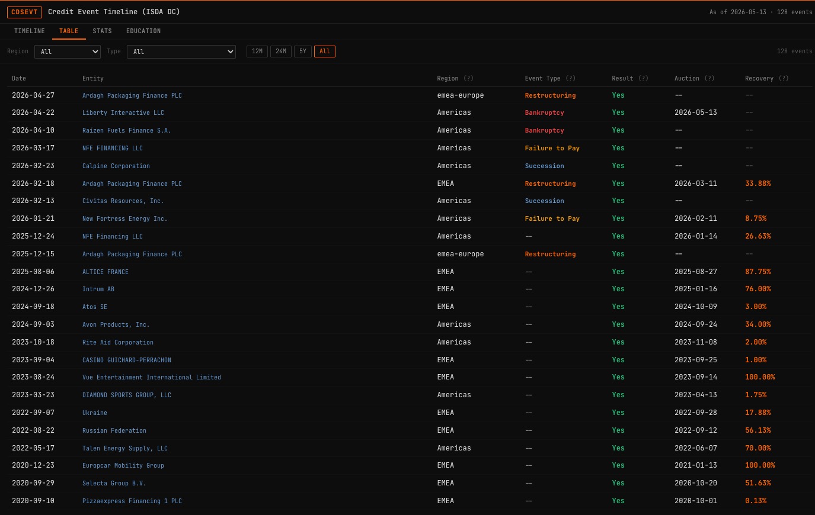Click recovery value 87.75%
Viewport: 815px width, 515px height.
click(758, 272)
